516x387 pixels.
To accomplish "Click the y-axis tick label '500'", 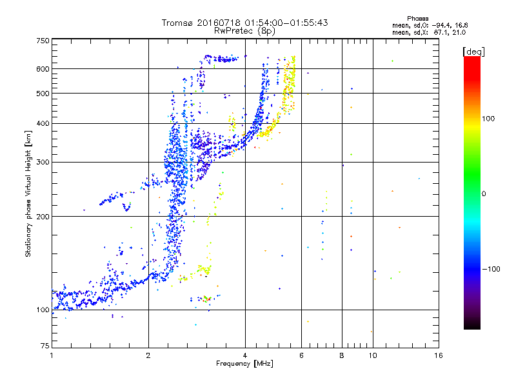I will [x=43, y=94].
